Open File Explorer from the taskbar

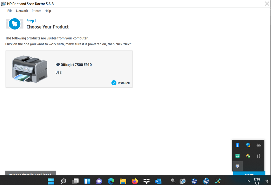coord(123,181)
